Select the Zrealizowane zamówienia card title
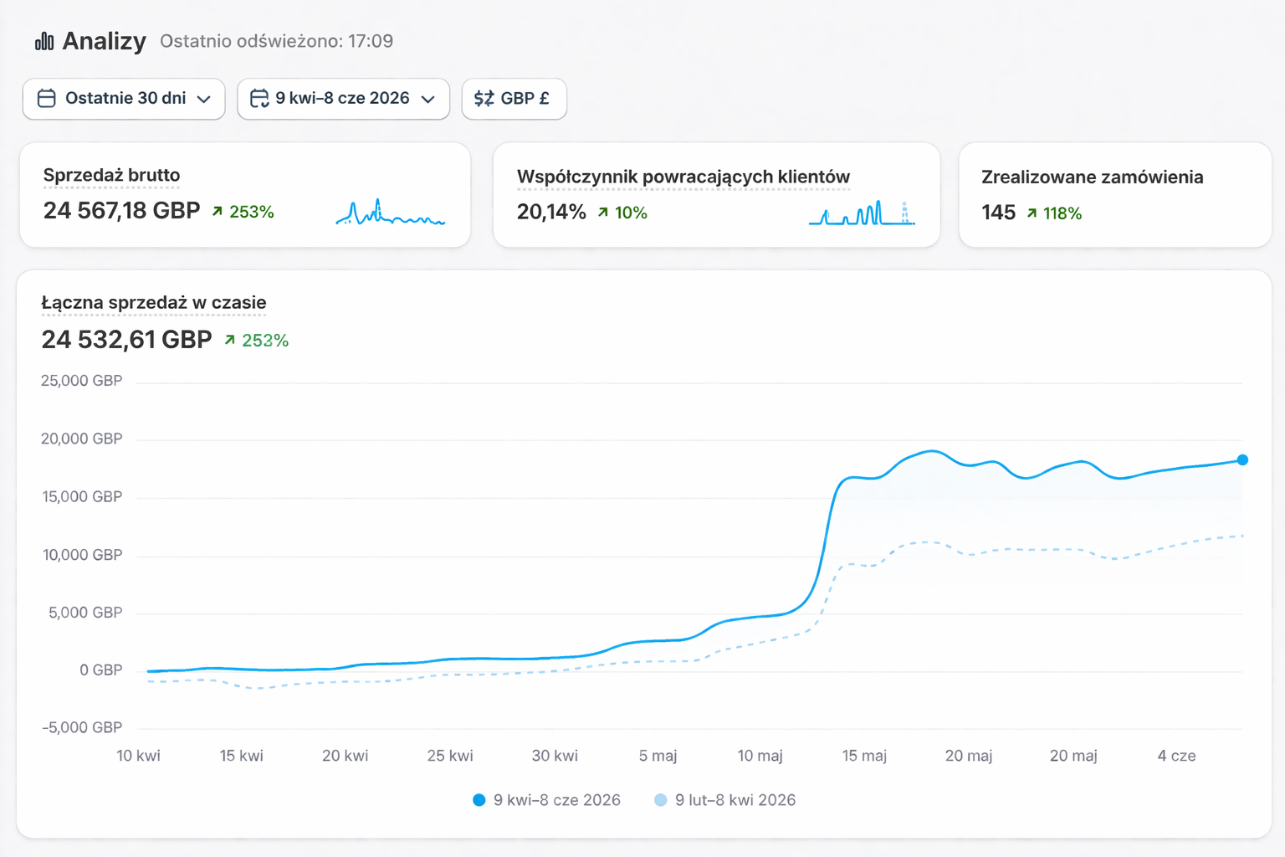This screenshot has height=857, width=1285. [1092, 177]
